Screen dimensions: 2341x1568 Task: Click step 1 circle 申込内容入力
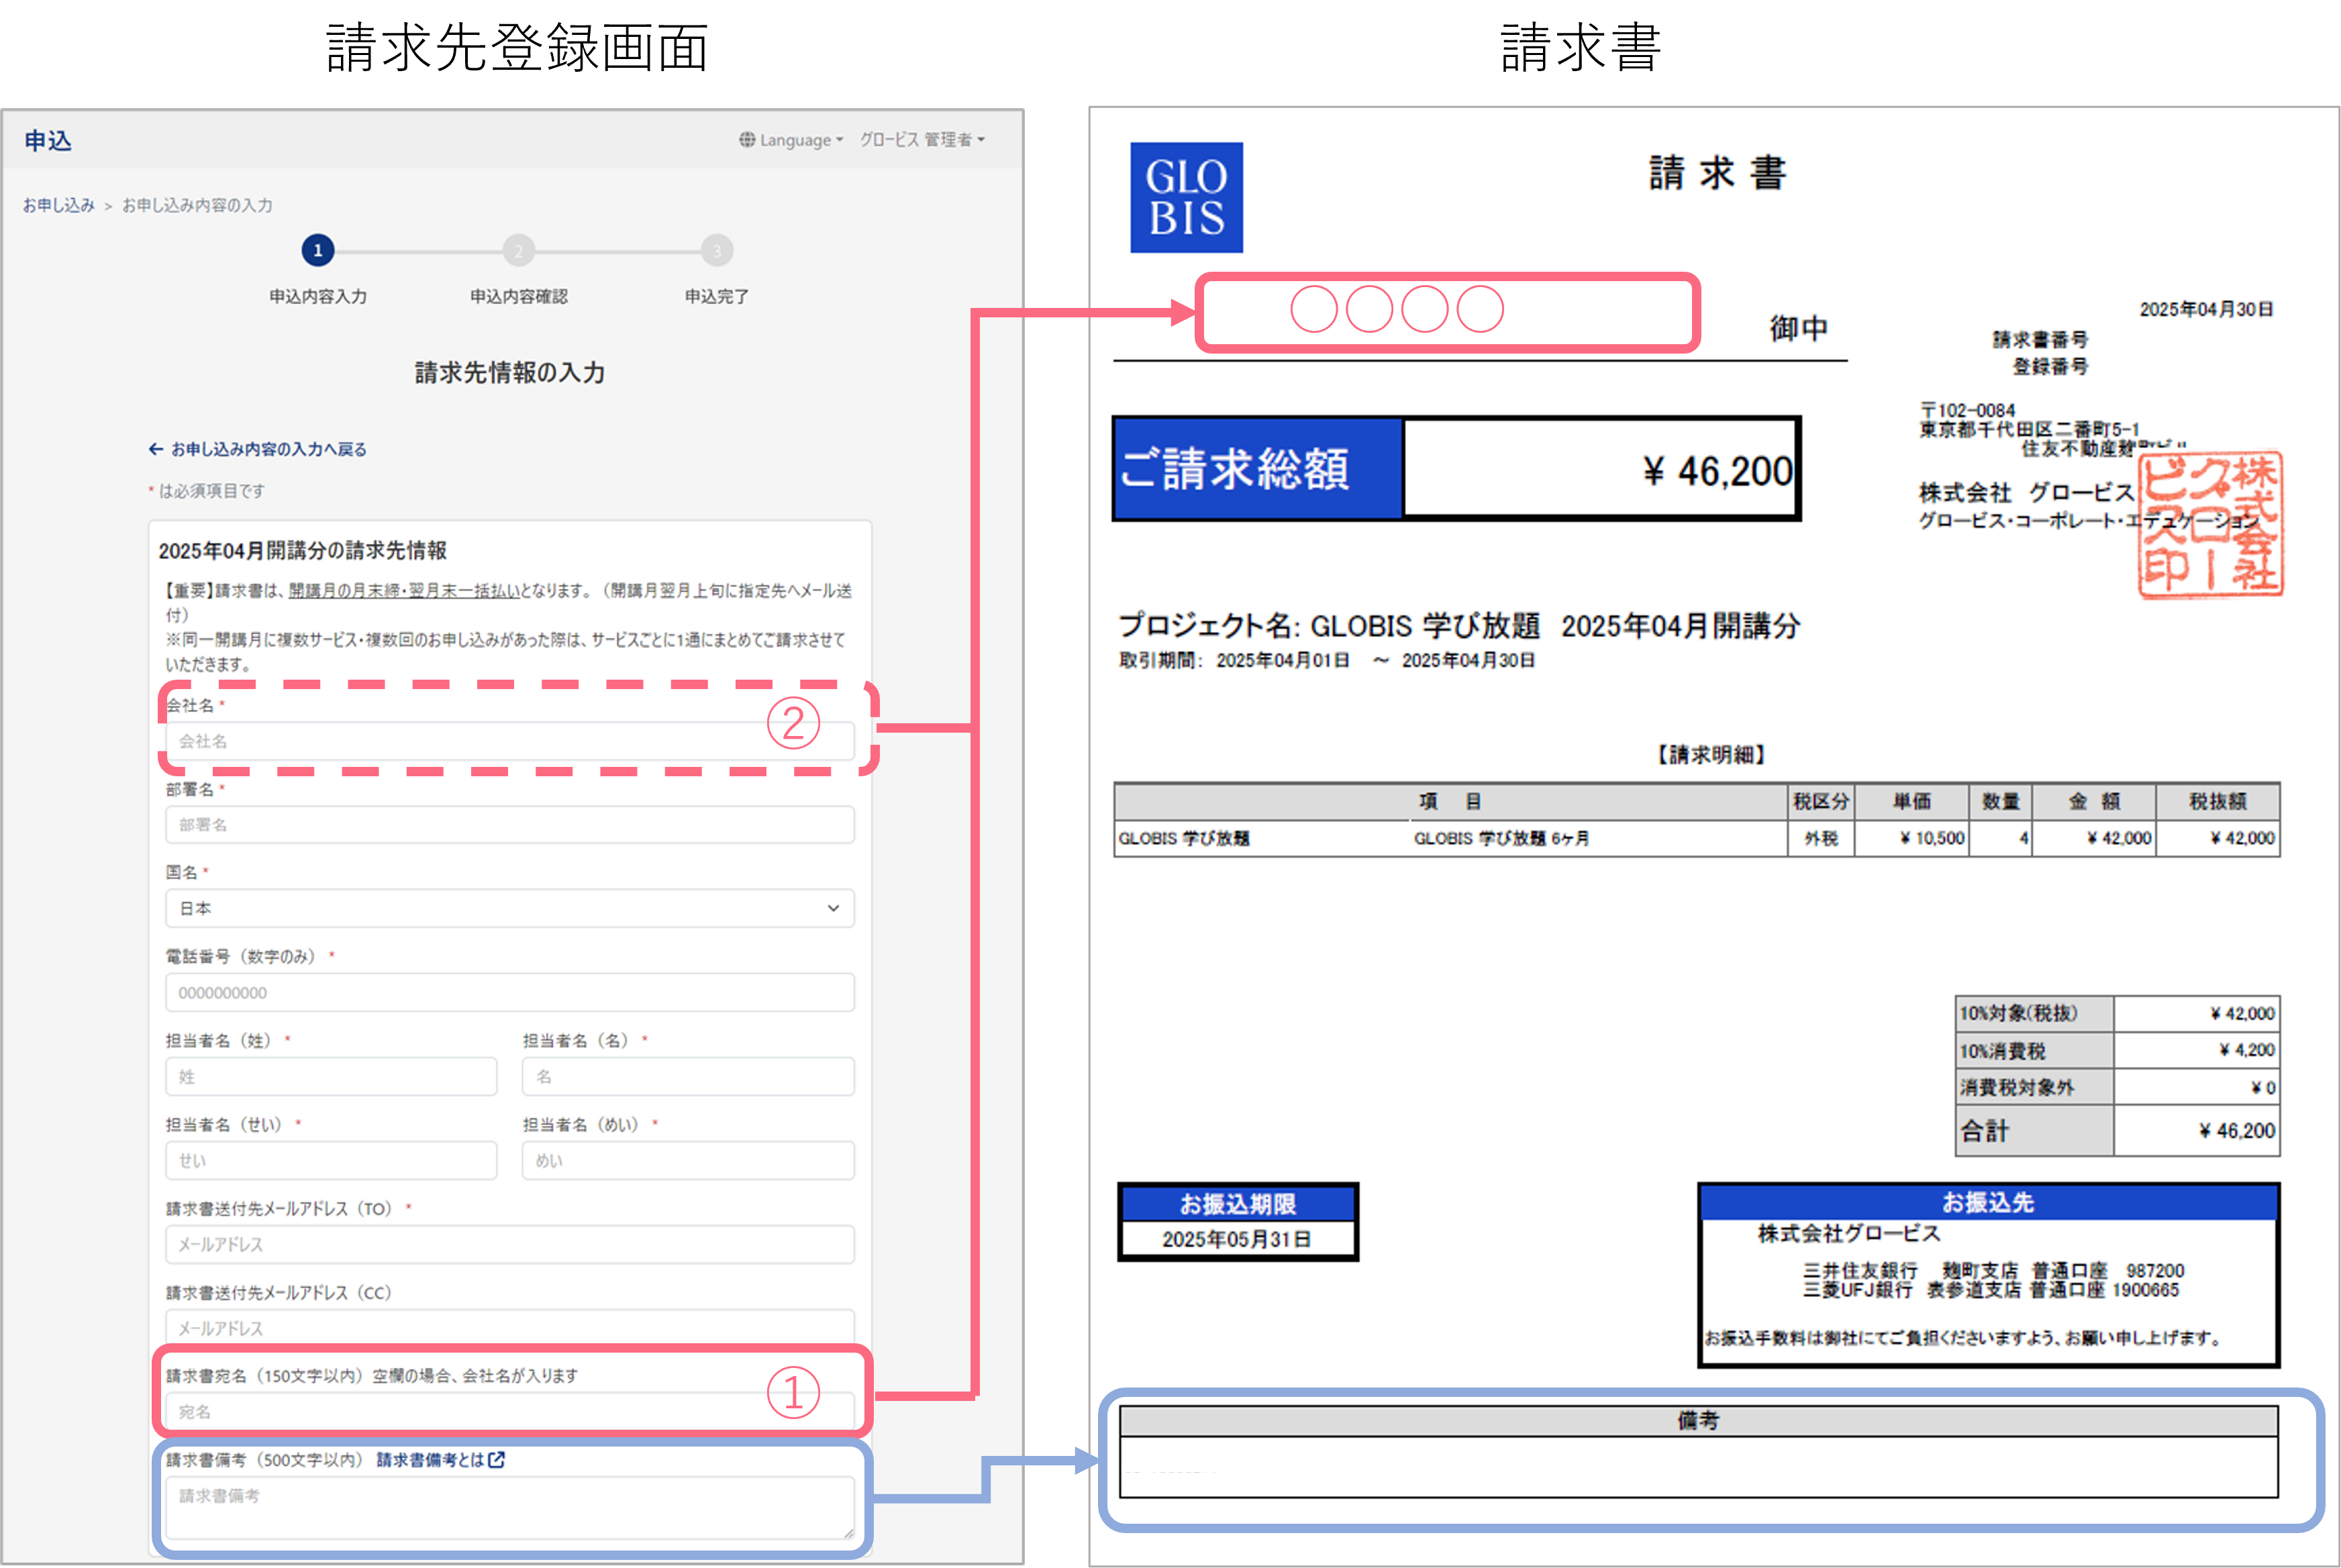click(x=318, y=250)
